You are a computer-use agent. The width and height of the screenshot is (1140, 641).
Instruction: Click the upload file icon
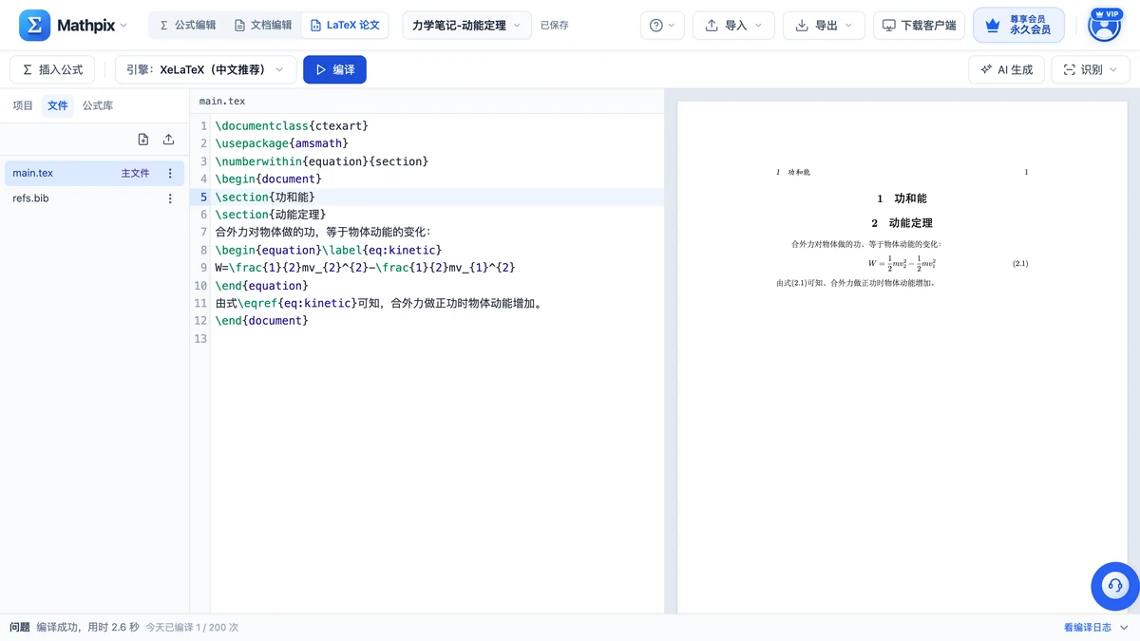pos(168,140)
